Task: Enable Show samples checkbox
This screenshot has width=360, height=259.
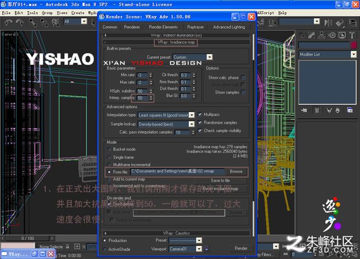Action: click(x=243, y=92)
